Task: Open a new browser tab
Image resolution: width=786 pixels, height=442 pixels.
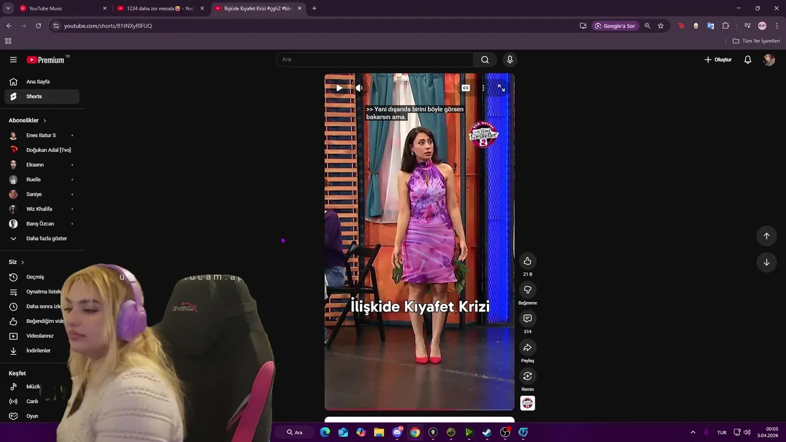Action: [x=314, y=9]
